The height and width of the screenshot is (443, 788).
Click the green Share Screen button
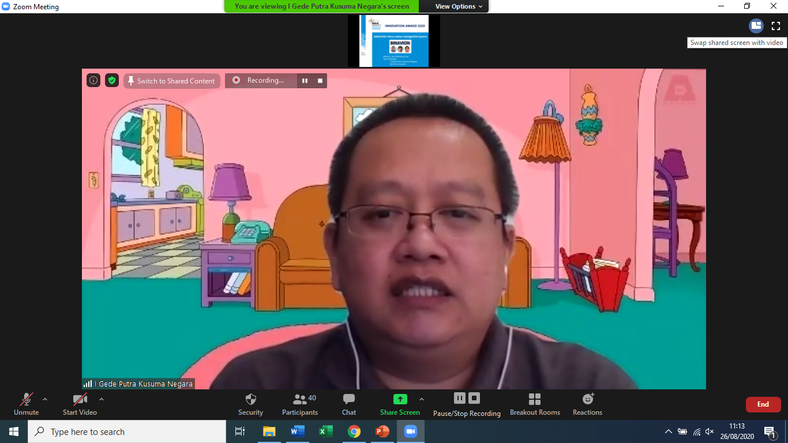tap(400, 404)
